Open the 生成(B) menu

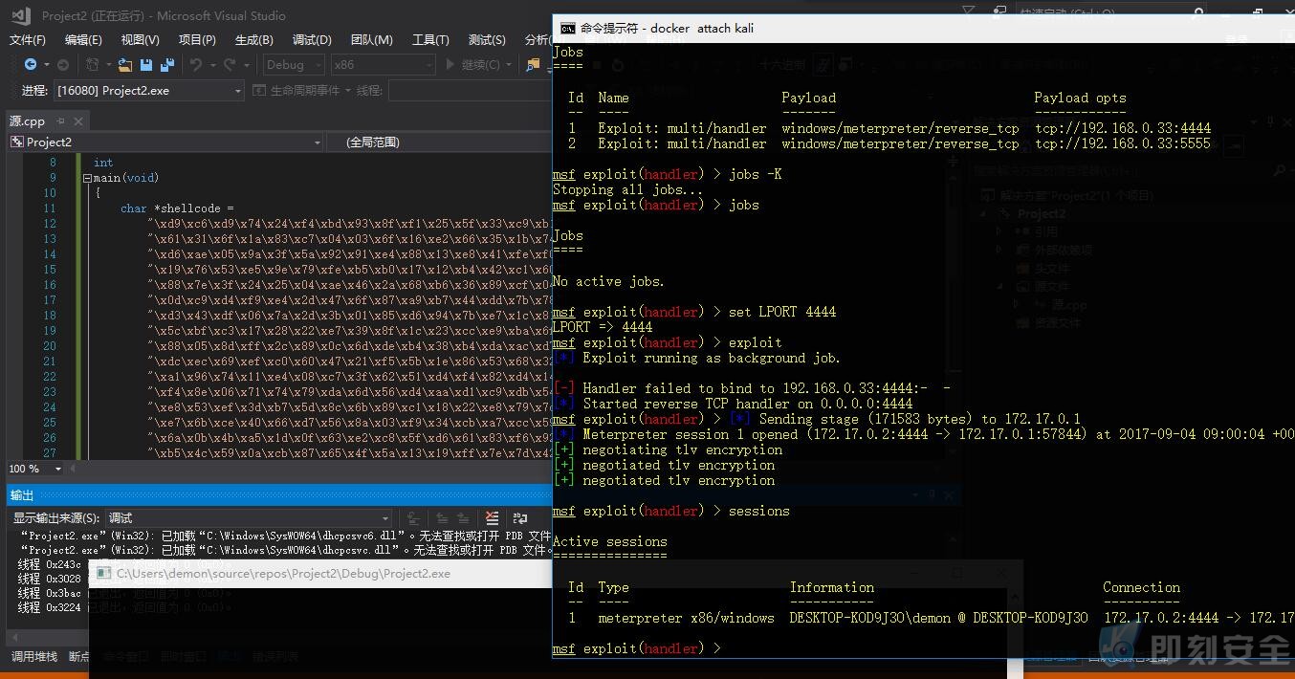254,39
